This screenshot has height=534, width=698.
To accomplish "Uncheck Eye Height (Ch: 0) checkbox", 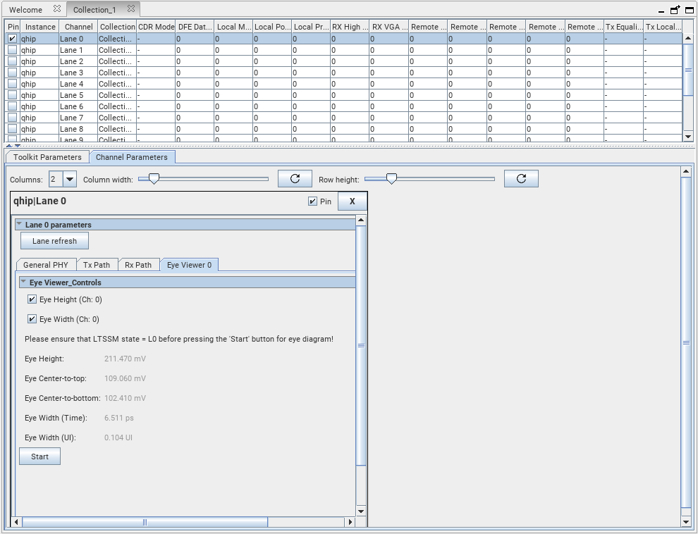I will pyautogui.click(x=32, y=299).
